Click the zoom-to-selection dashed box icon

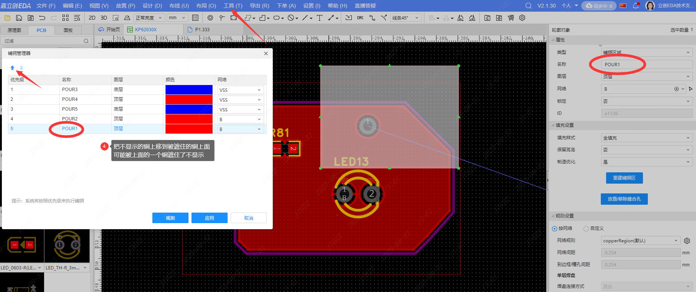point(115,18)
